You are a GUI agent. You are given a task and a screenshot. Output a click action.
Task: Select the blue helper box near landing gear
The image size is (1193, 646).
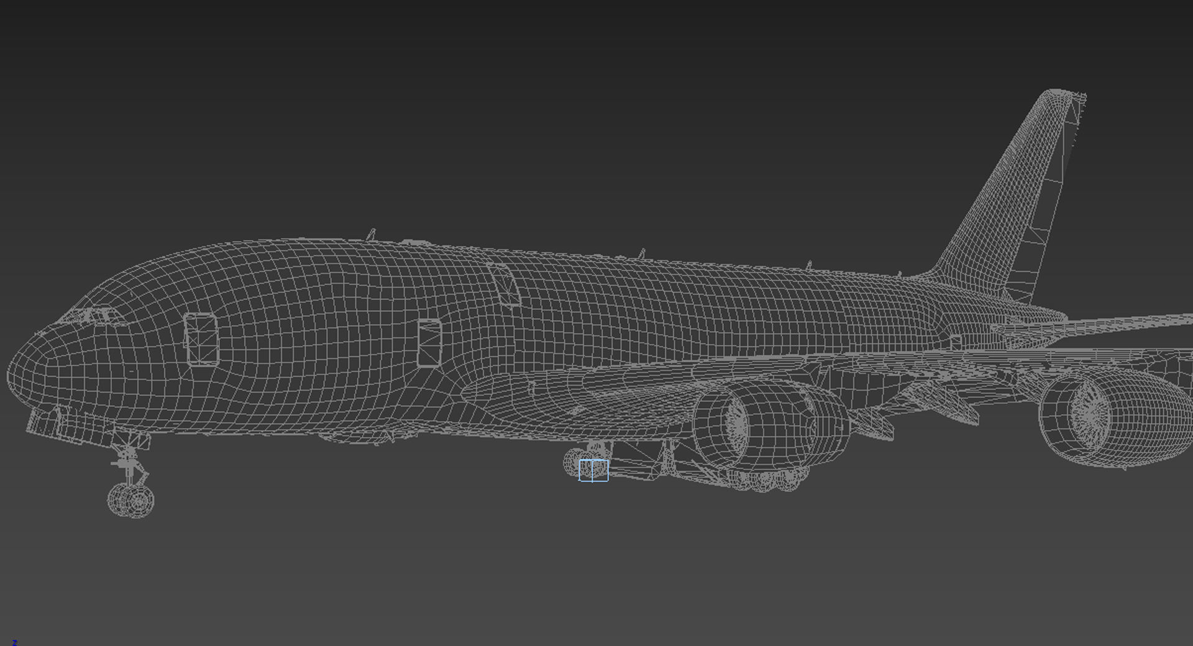coord(593,470)
